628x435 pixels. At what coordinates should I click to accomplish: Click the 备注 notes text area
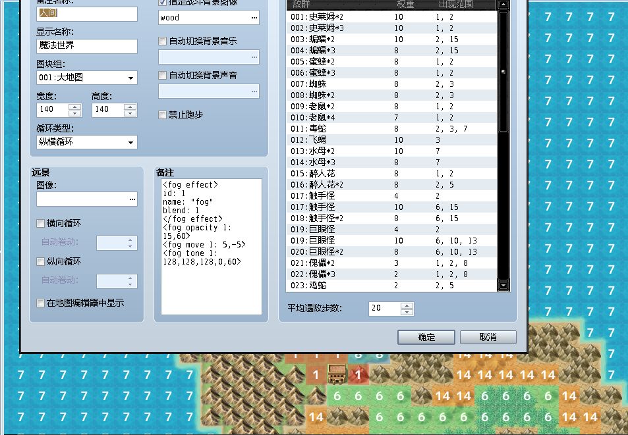[x=212, y=247]
